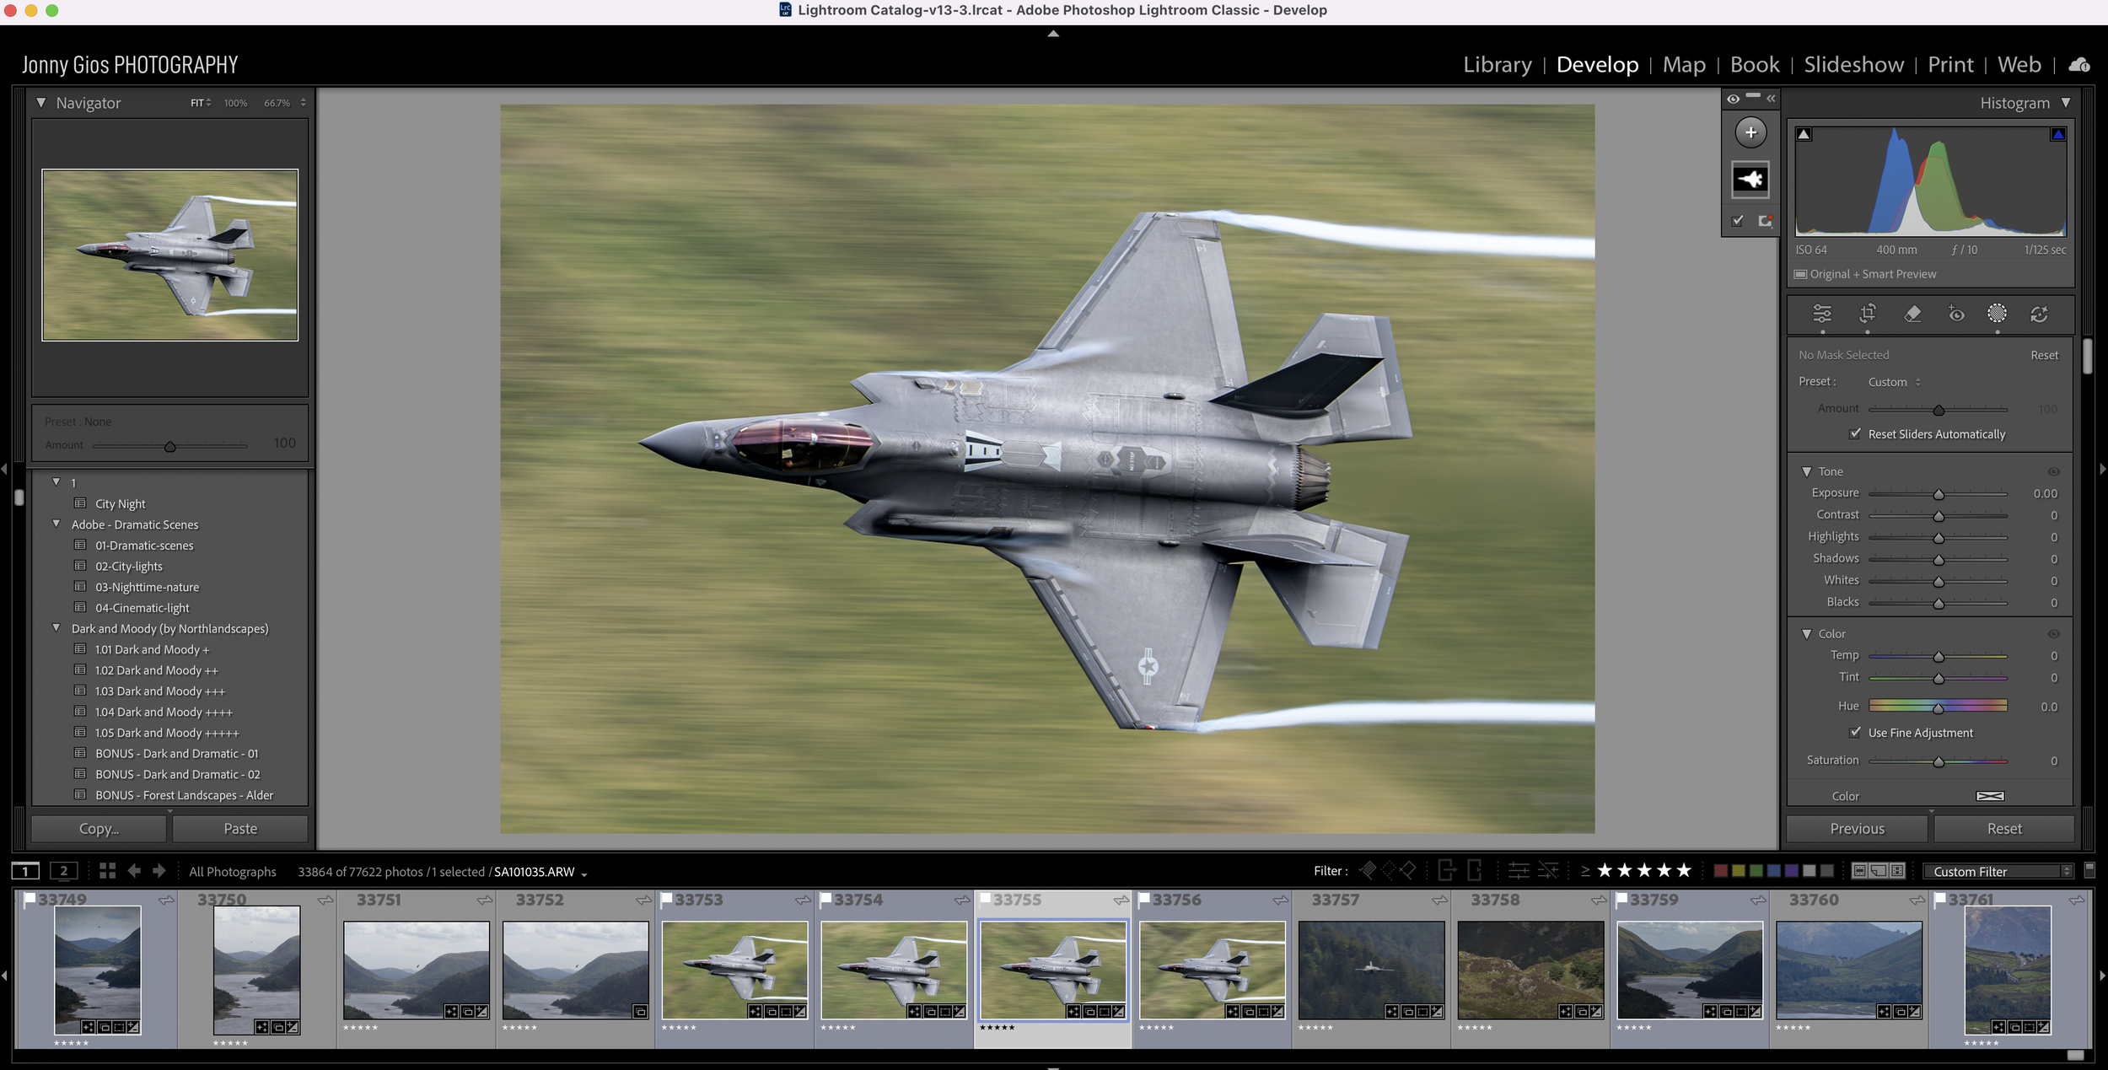Select the Red Eye correction tool

click(1956, 314)
